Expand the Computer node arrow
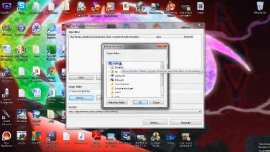This screenshot has width=270, height=152. pyautogui.click(x=109, y=76)
